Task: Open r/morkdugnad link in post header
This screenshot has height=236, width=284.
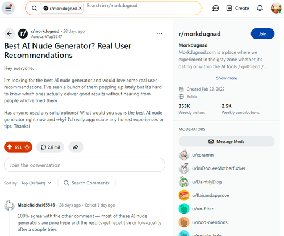Action: coord(45,31)
